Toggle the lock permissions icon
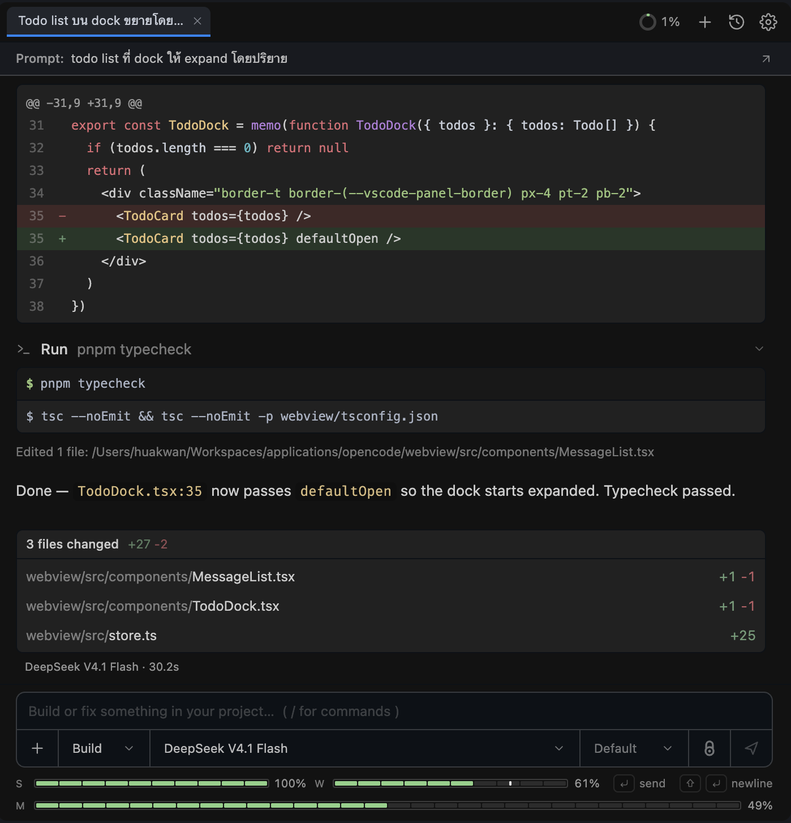 click(x=710, y=748)
